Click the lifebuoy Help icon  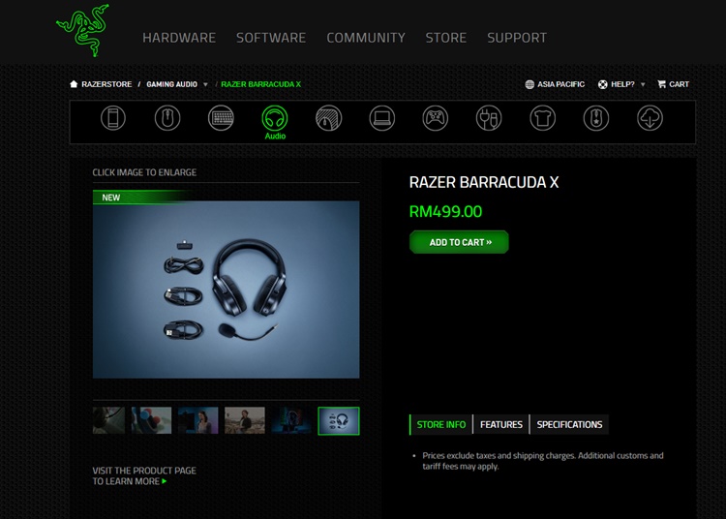click(602, 84)
